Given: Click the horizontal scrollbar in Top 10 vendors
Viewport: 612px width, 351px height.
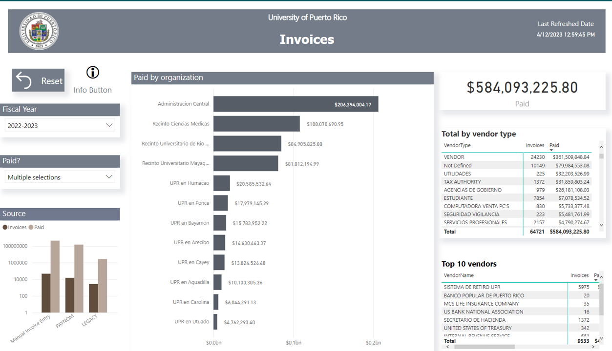Looking at the screenshot, I should (484, 347).
